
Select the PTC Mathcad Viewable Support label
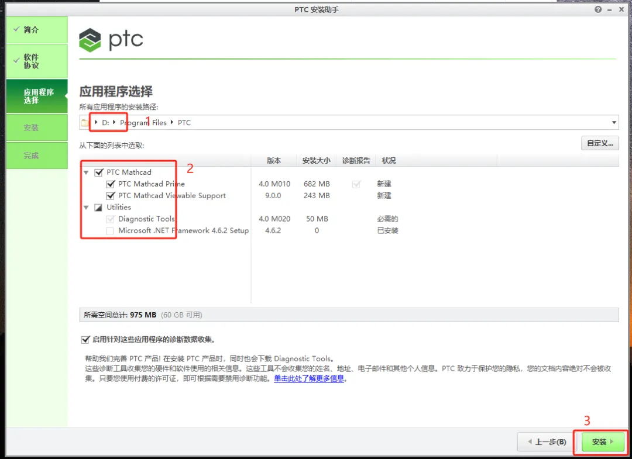pyautogui.click(x=171, y=196)
